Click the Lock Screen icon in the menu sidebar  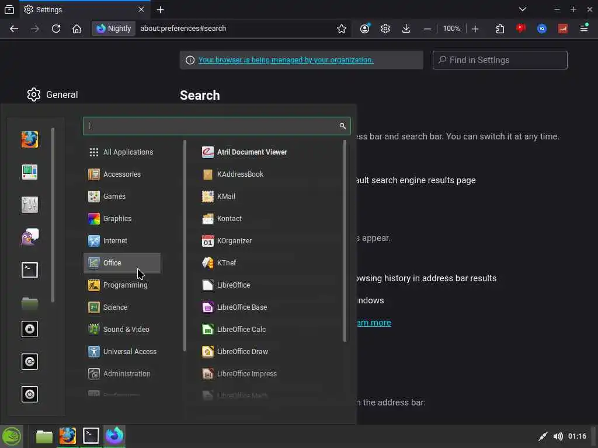[30, 329]
